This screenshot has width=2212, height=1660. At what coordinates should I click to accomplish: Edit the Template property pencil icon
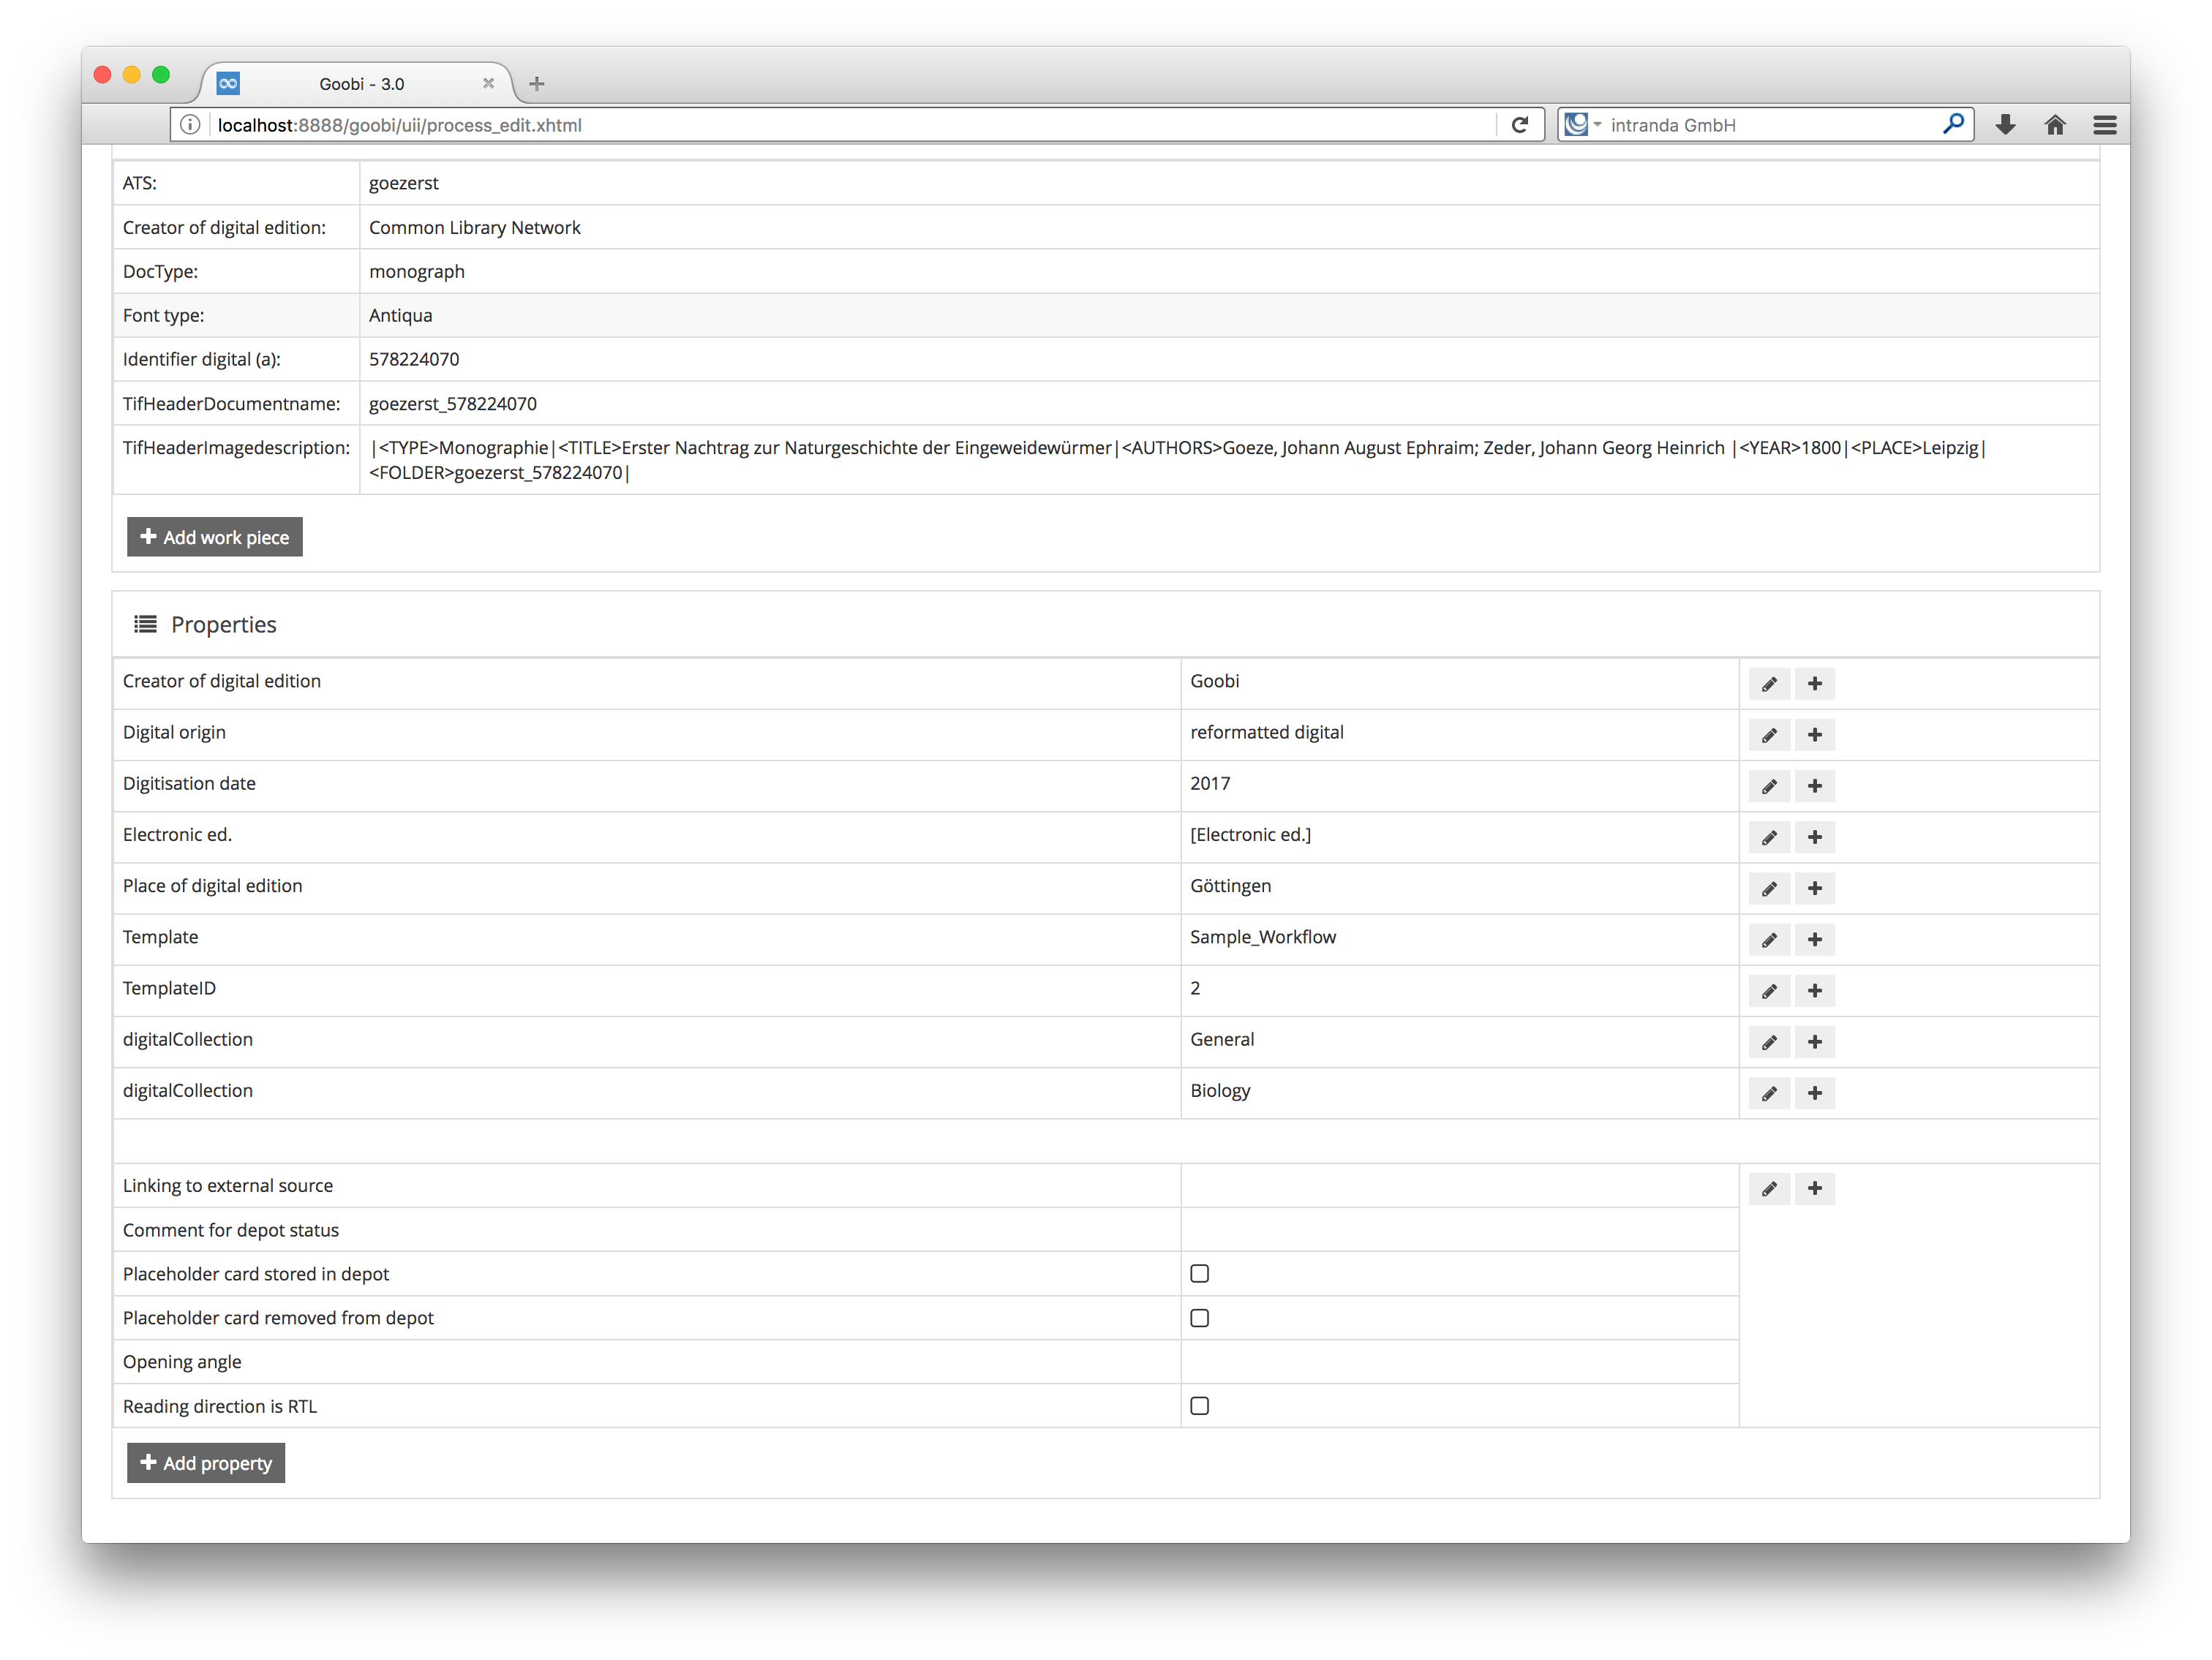[x=1769, y=940]
